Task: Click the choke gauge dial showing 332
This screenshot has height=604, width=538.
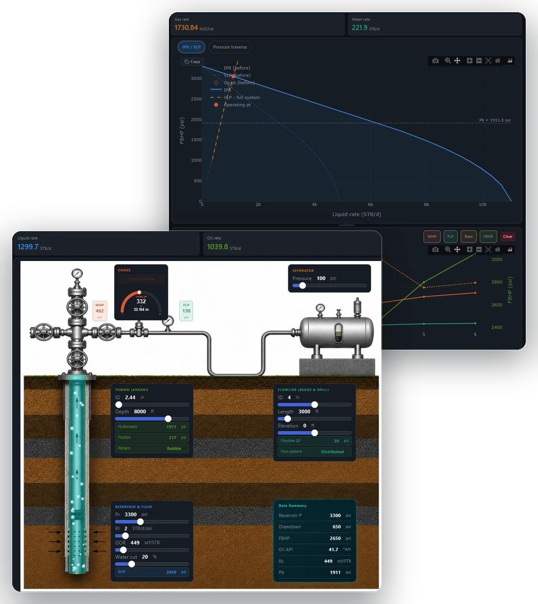Action: [x=141, y=302]
